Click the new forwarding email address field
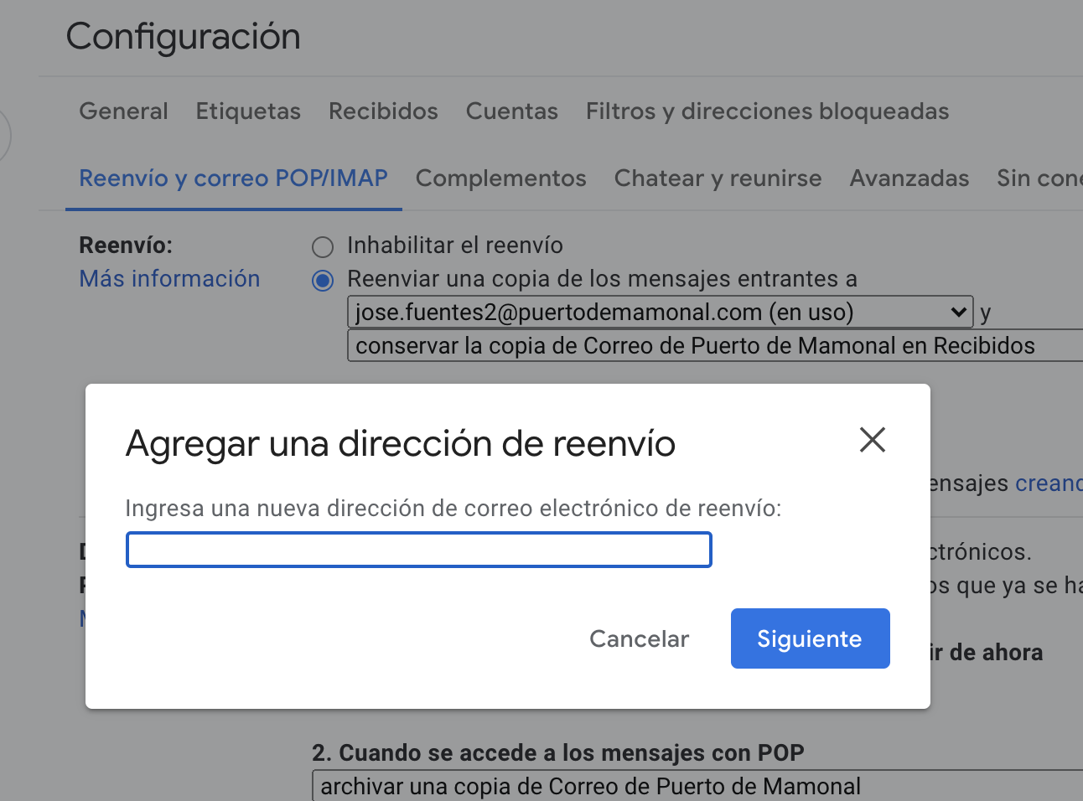 (419, 550)
